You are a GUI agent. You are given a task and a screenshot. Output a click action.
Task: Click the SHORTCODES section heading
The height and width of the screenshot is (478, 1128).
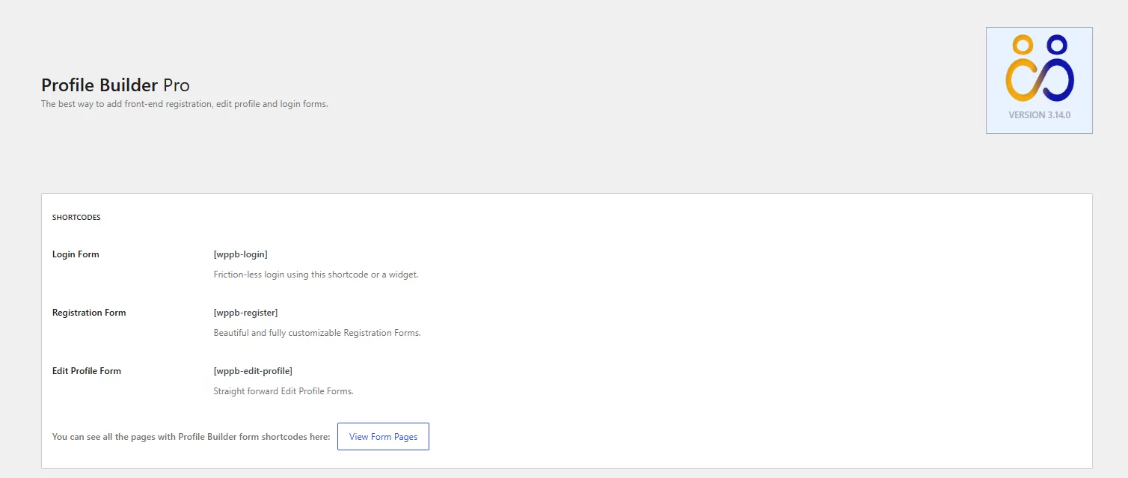[x=76, y=218]
